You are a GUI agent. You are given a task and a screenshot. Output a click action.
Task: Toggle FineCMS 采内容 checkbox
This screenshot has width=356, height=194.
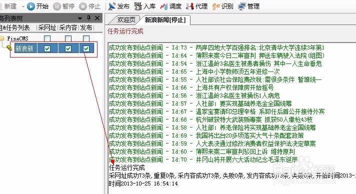click(68, 38)
